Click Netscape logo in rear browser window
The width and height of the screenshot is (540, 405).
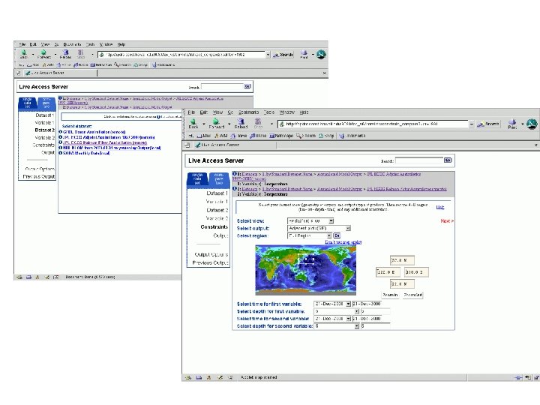(321, 55)
